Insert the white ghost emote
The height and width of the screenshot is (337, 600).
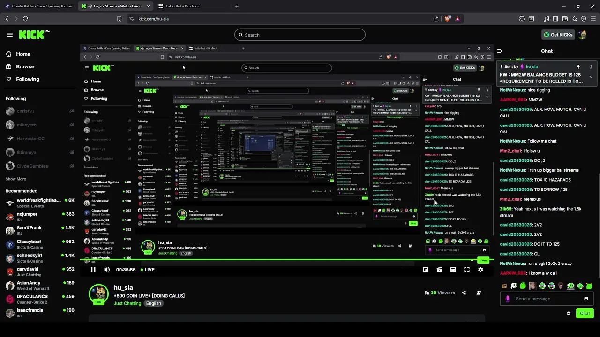tap(514, 286)
